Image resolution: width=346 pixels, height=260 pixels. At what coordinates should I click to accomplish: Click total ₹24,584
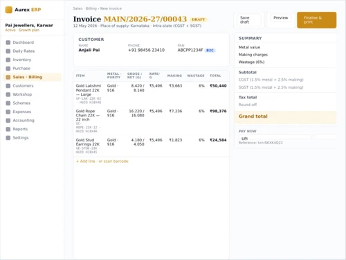coord(218,140)
